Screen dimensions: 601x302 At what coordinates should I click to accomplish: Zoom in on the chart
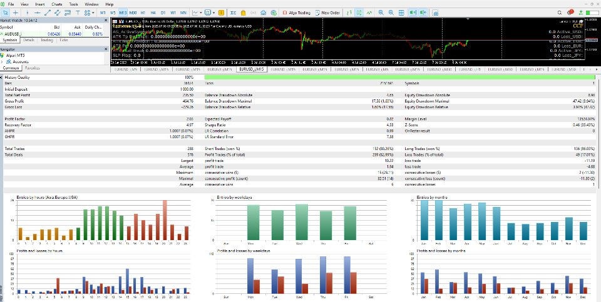pos(381,13)
